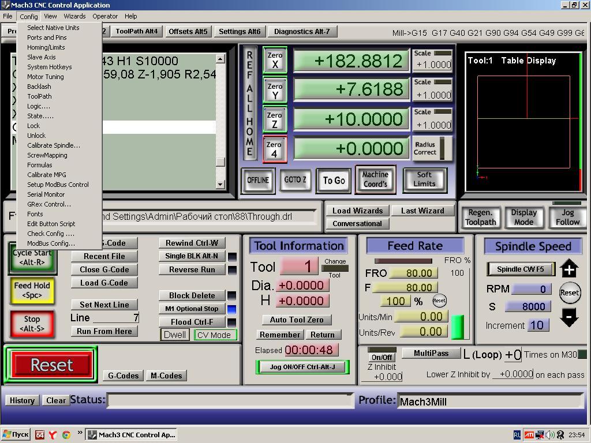Switch to Offsets Alt5 tab

188,31
